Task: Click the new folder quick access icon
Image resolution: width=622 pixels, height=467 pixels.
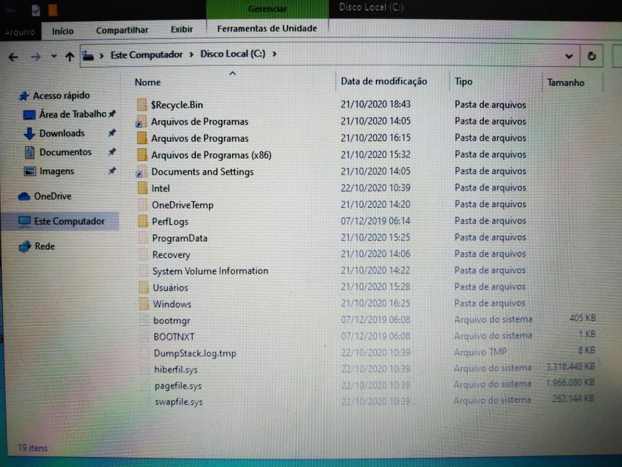Action: coord(53,10)
